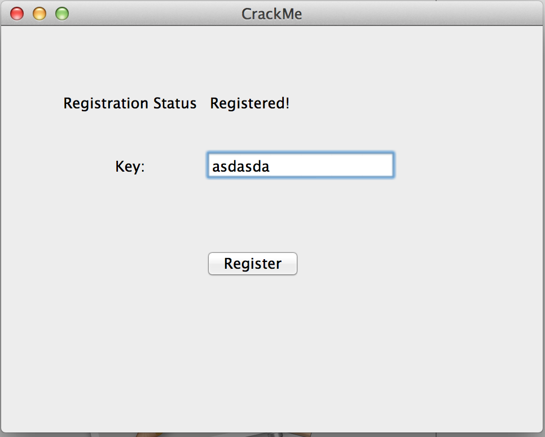
Task: Click empty space right of asdasda in field
Action: click(x=330, y=165)
